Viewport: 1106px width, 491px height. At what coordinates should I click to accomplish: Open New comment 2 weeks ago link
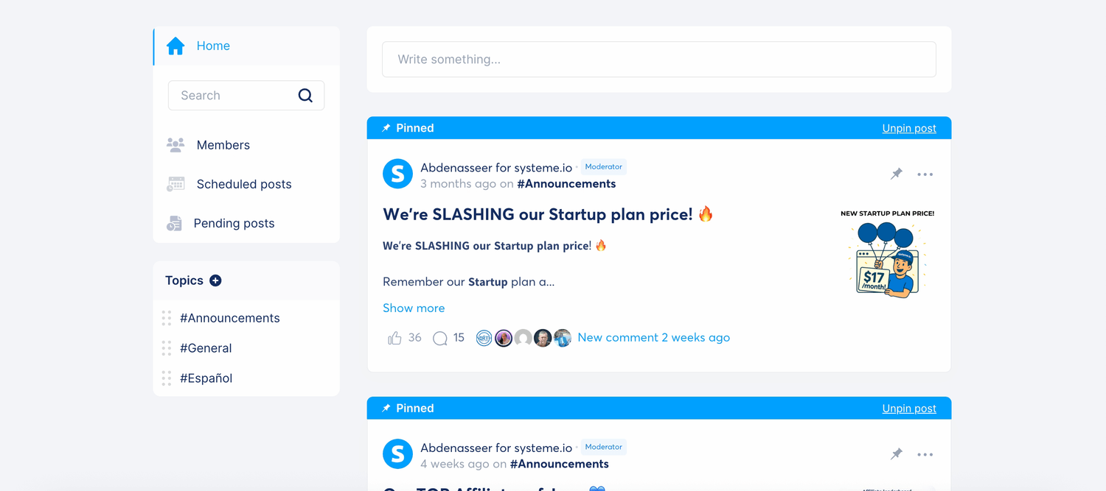tap(653, 338)
